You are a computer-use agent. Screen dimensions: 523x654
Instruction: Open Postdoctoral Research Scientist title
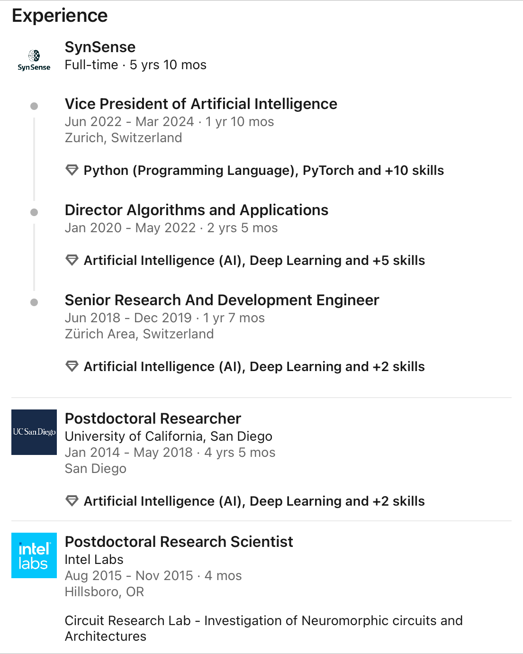179,542
